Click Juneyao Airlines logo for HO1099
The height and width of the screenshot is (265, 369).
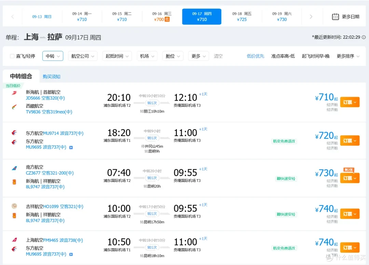14,206
